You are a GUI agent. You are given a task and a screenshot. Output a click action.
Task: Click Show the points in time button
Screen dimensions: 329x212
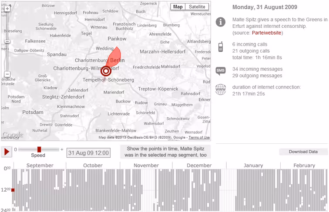(x=165, y=152)
